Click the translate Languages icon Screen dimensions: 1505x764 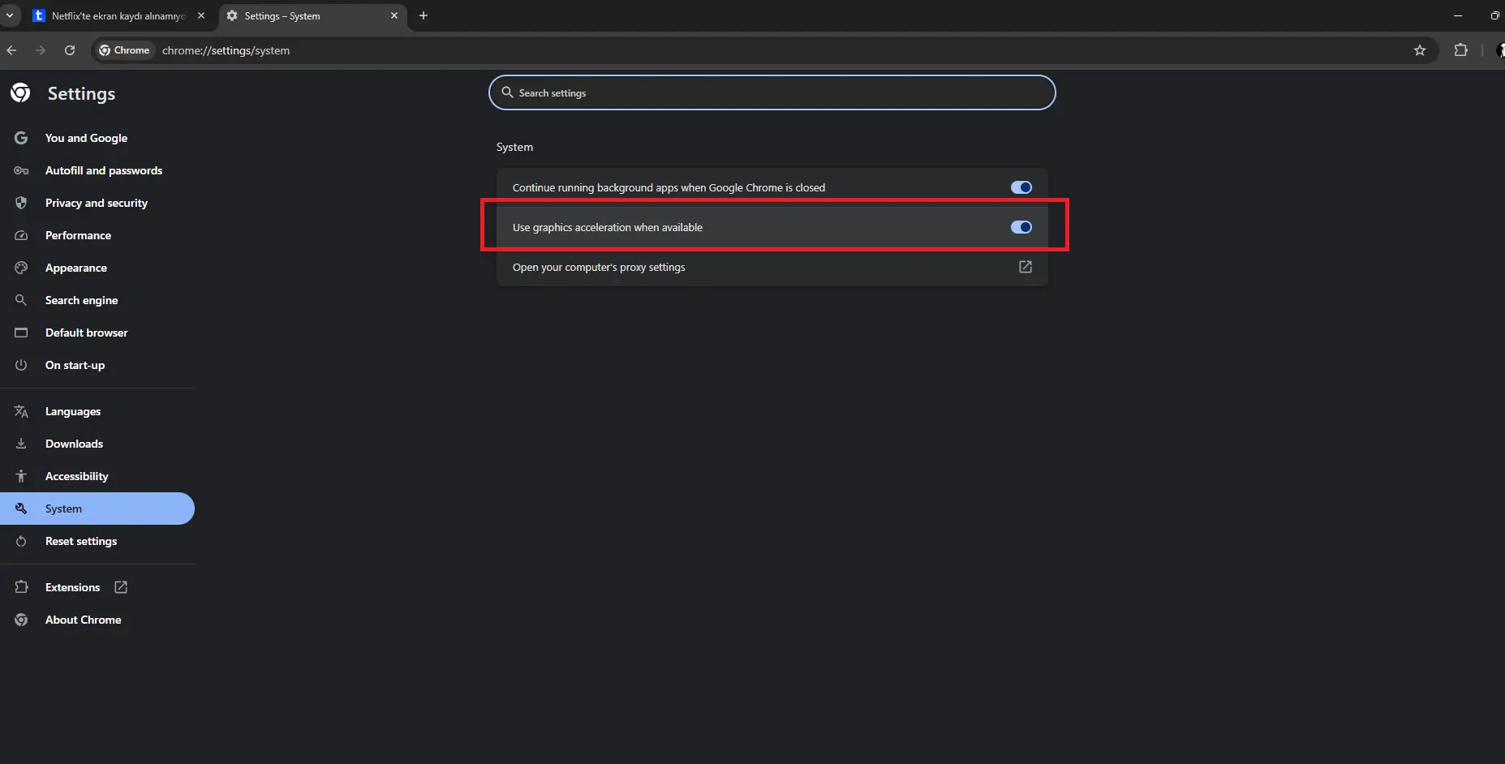click(x=21, y=411)
